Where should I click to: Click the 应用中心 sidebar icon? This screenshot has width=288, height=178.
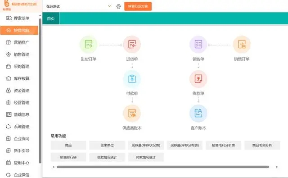(9, 163)
